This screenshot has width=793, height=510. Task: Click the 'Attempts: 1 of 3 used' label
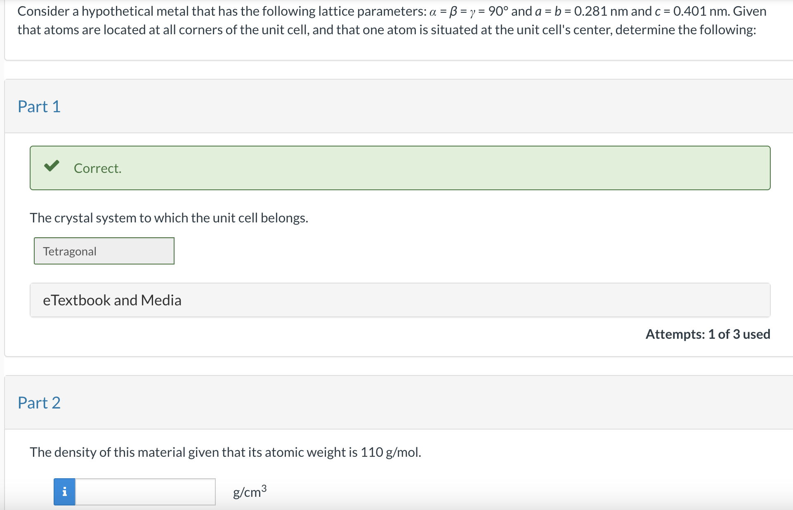point(708,334)
